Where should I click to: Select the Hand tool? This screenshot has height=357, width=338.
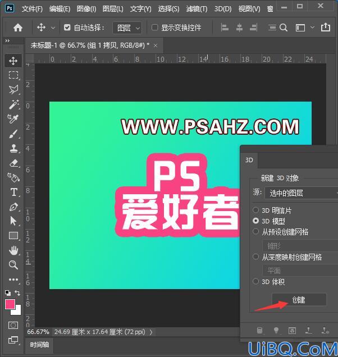click(x=13, y=250)
